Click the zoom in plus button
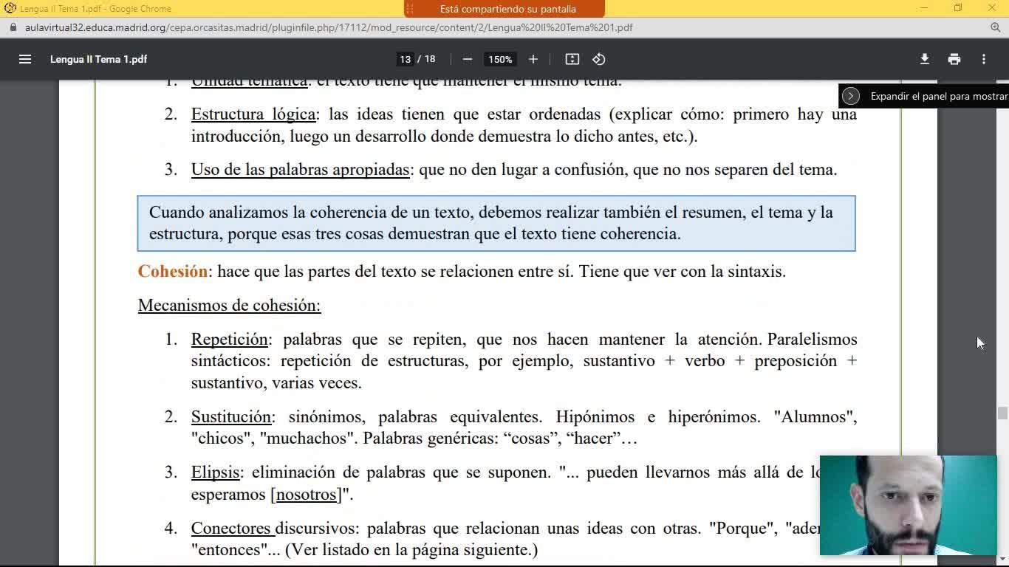Viewport: 1009px width, 567px height. 533,59
